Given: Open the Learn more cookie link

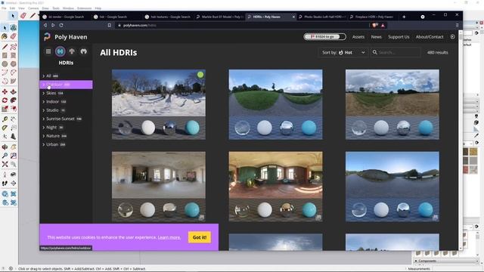Looking at the screenshot, I should (169, 237).
